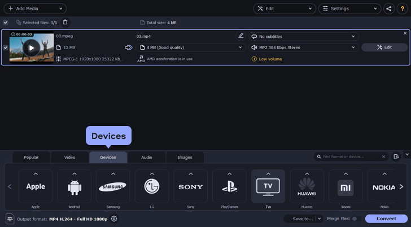This screenshot has width=411, height=227.
Task: Switch to the Audio tab
Action: tap(147, 158)
